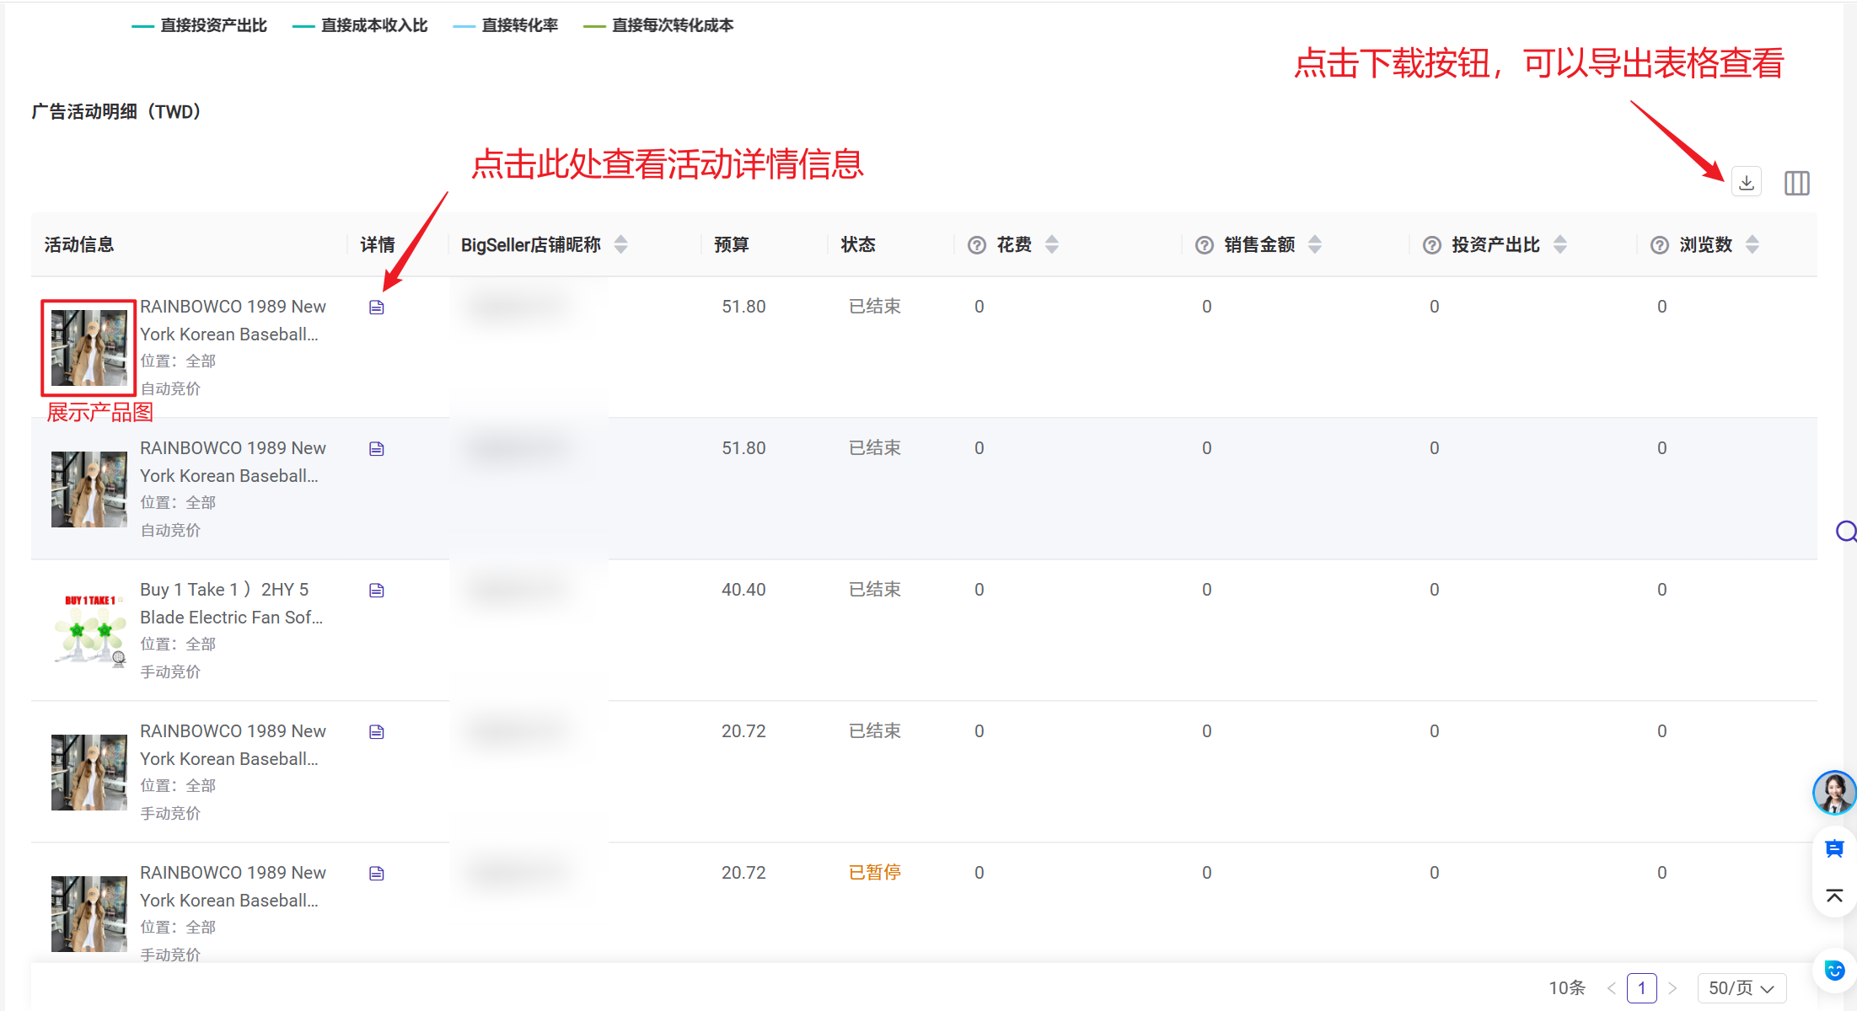1857x1011 pixels.
Task: Click the 10条 total count text
Action: pyautogui.click(x=1567, y=987)
